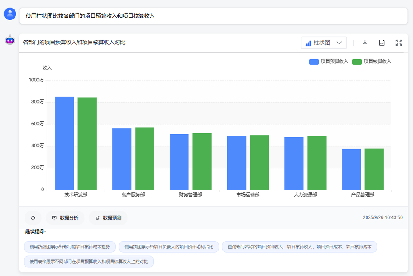Click the 人力资源部 axis label
This screenshot has width=413, height=276.
click(305, 195)
